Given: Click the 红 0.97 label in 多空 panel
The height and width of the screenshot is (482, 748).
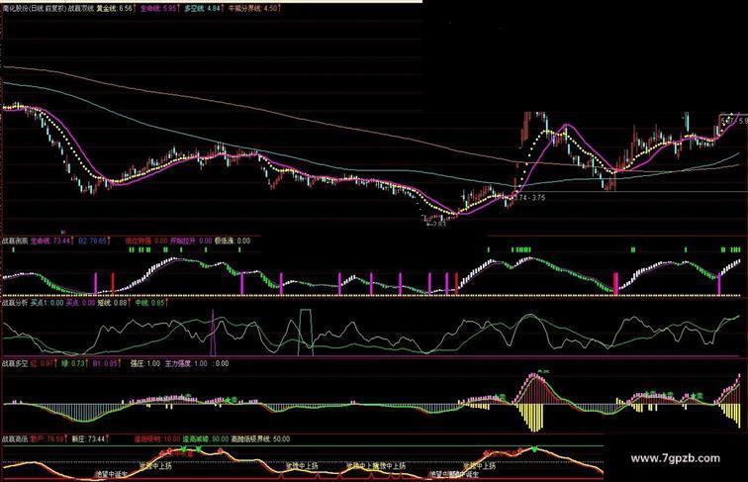Looking at the screenshot, I should coord(44,363).
